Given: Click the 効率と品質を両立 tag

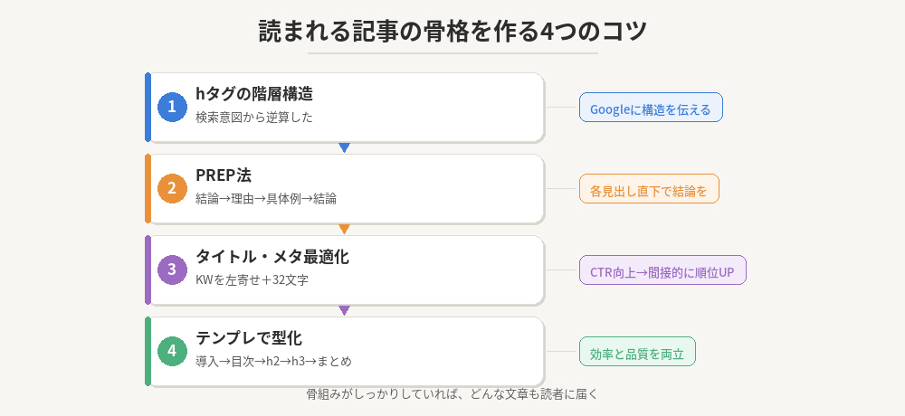Looking at the screenshot, I should [x=637, y=352].
